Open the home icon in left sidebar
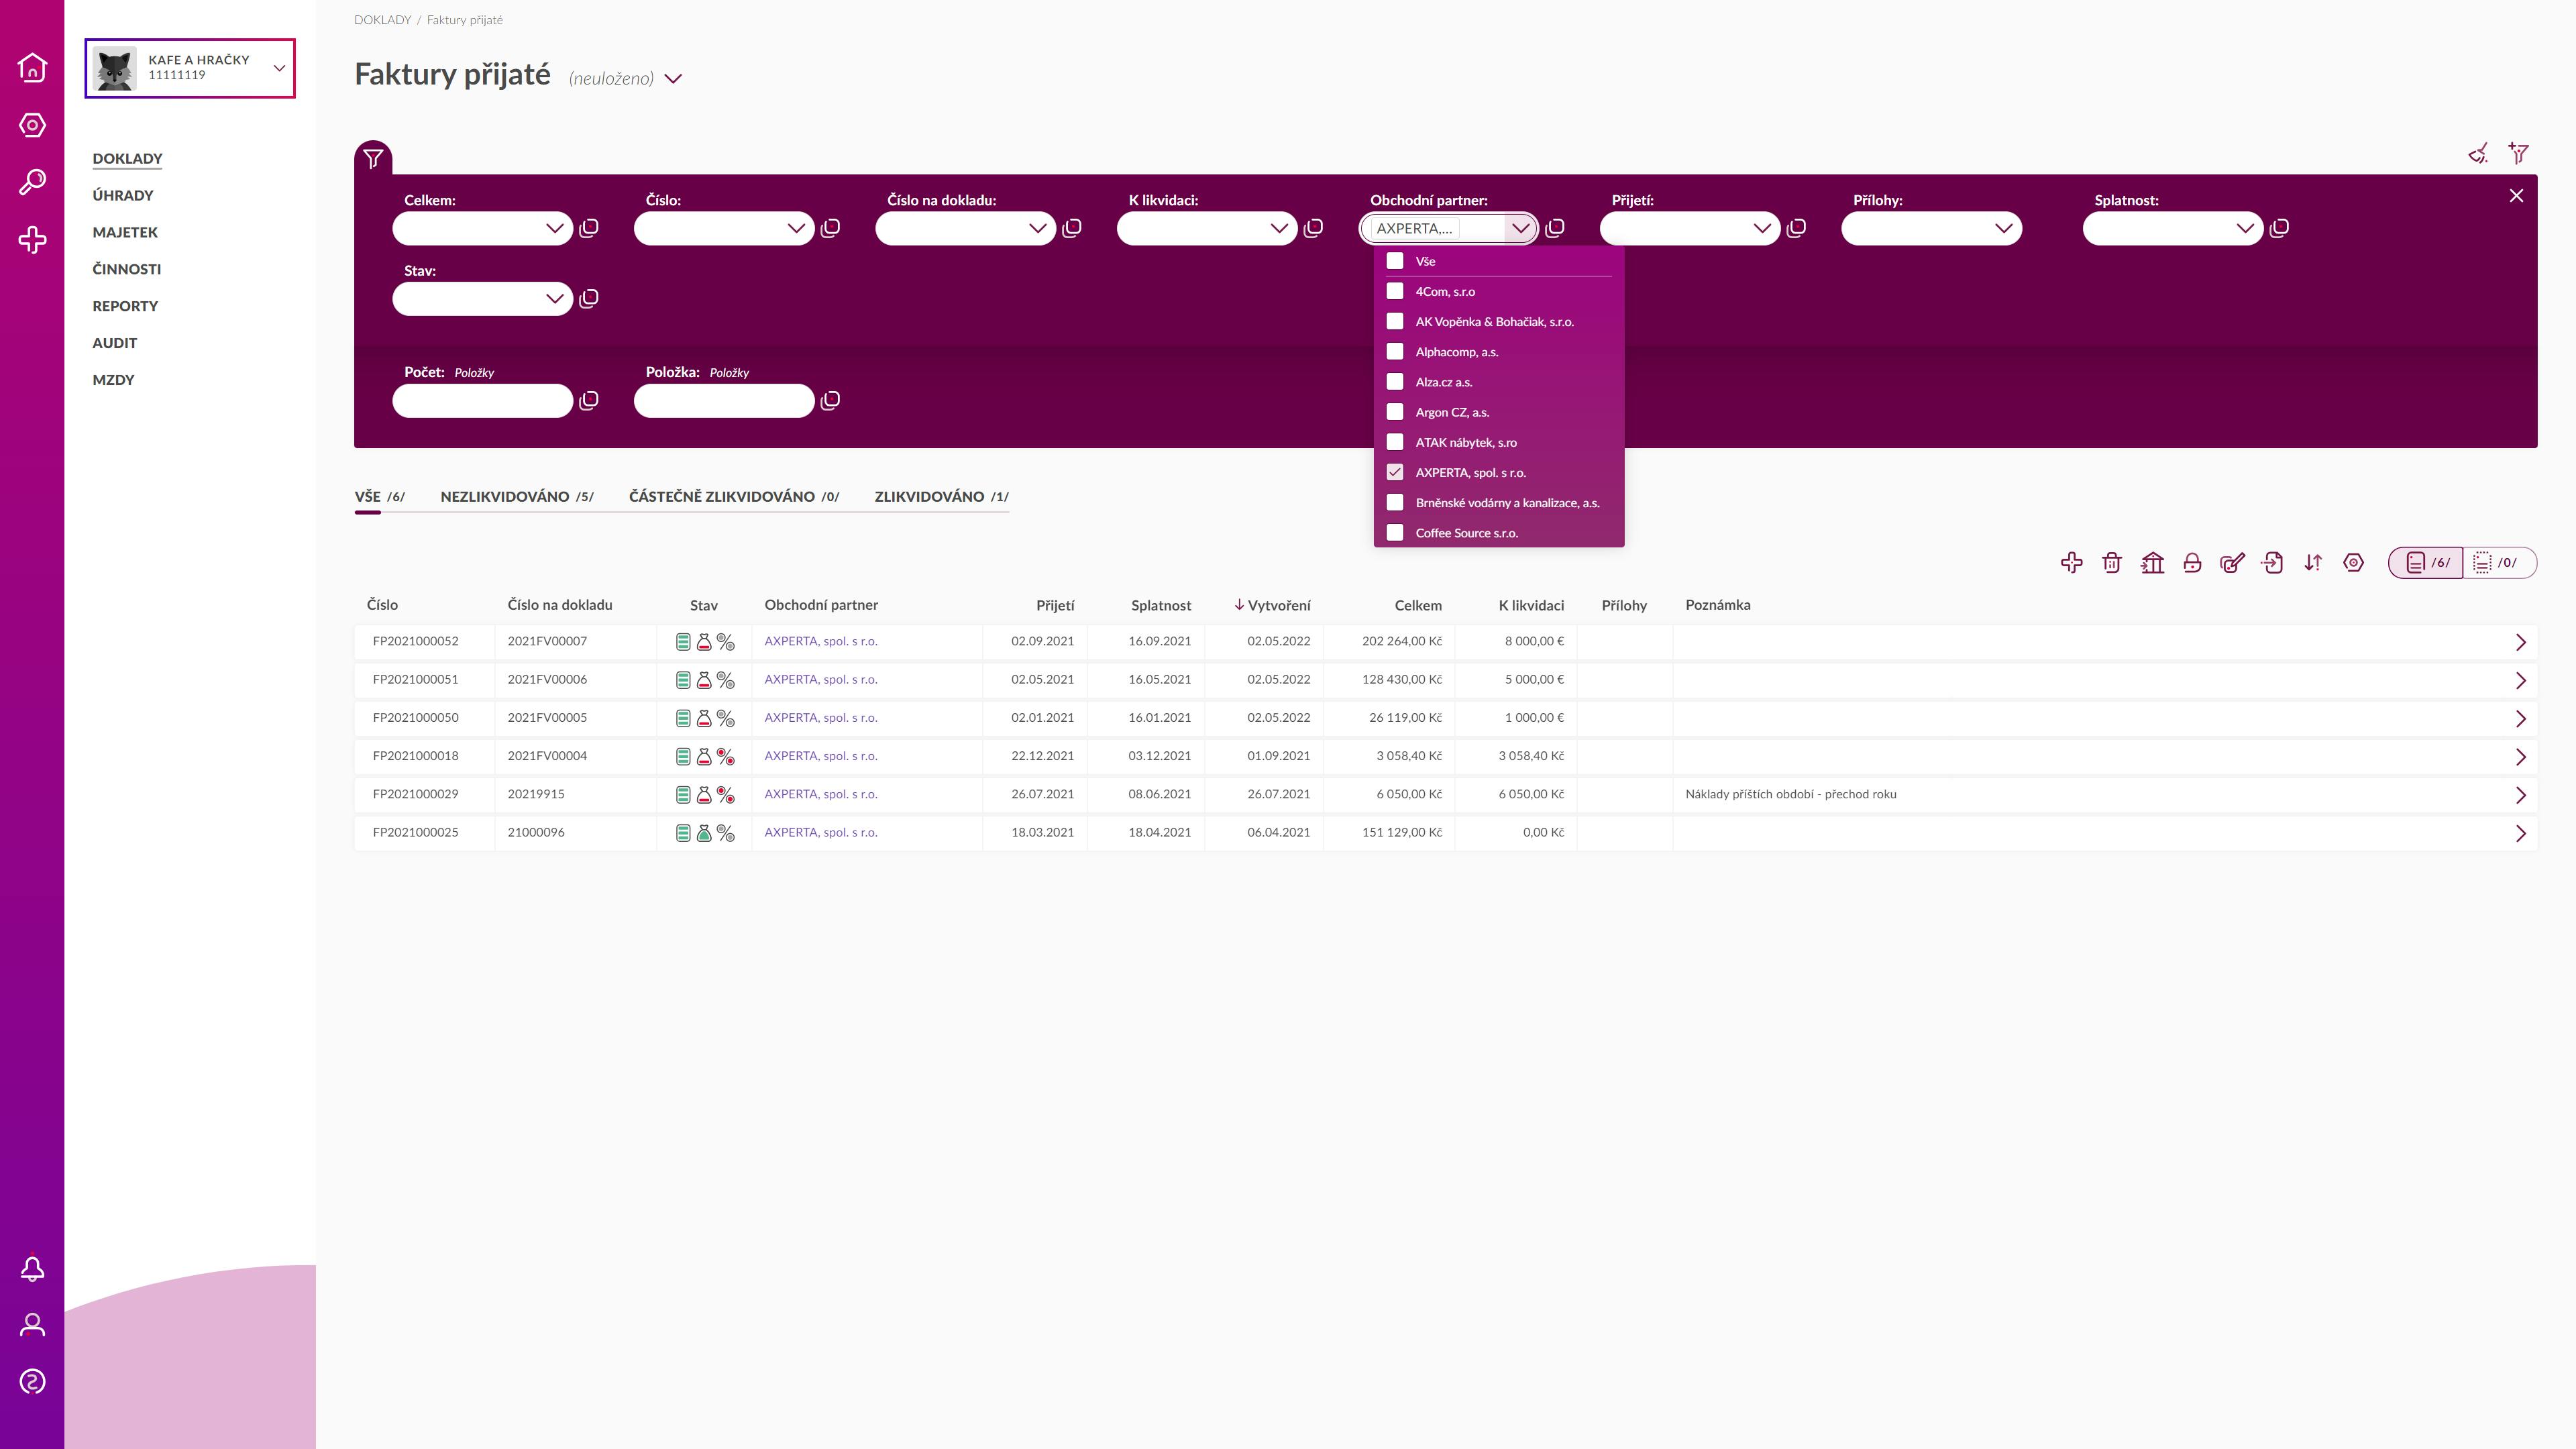The width and height of the screenshot is (2576, 1449). (x=32, y=67)
